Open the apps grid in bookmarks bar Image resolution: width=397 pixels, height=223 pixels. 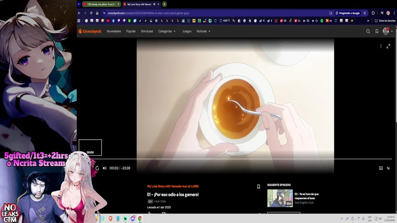click(x=79, y=21)
